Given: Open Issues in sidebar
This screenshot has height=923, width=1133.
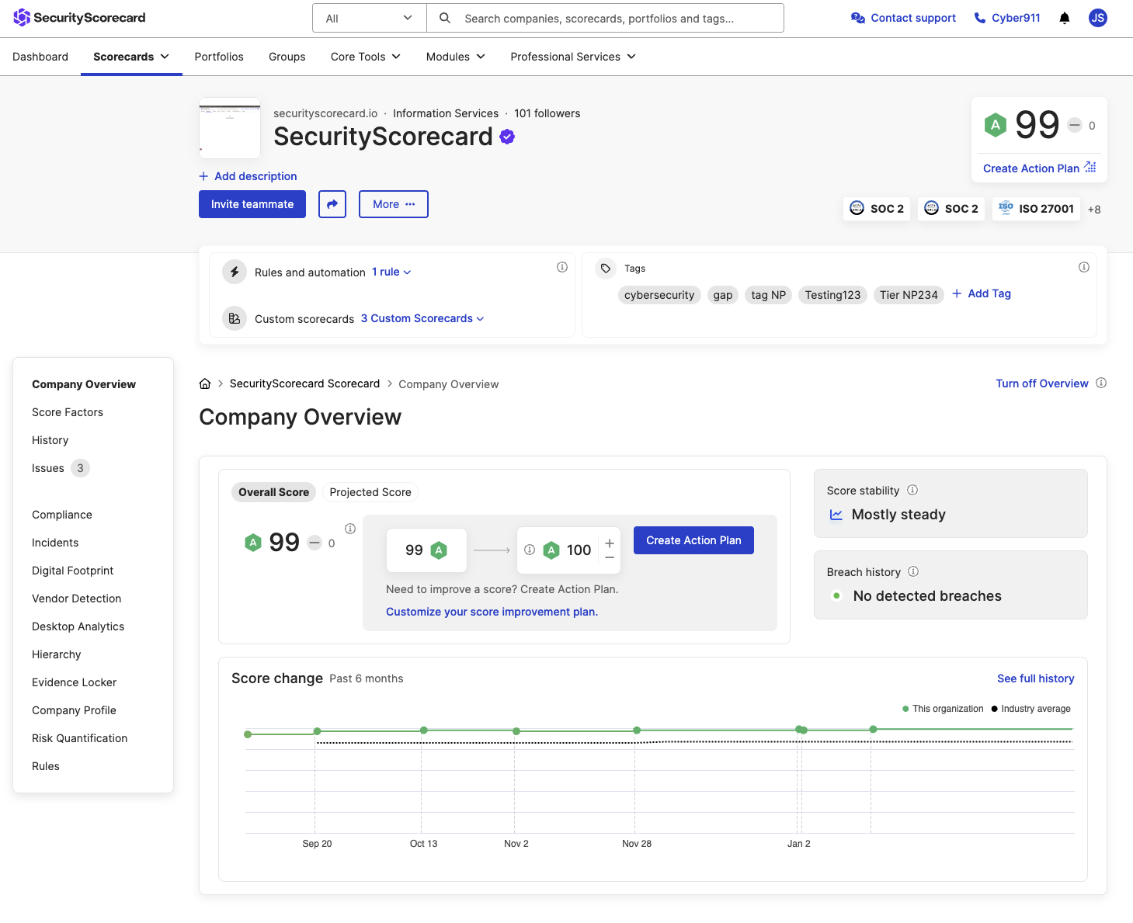Looking at the screenshot, I should click(x=48, y=468).
